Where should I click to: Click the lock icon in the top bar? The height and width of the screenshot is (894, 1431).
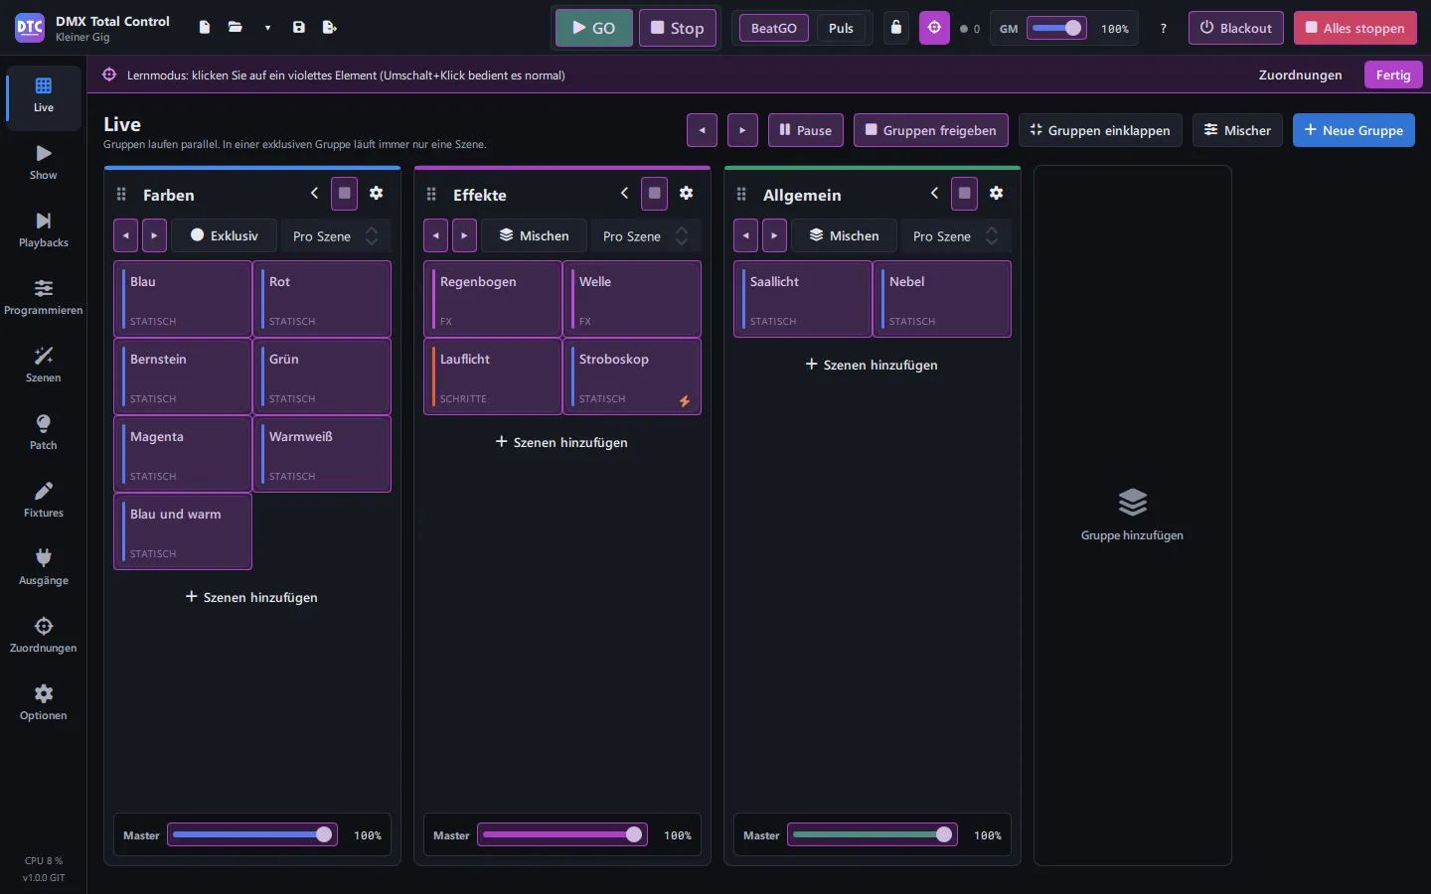tap(896, 28)
